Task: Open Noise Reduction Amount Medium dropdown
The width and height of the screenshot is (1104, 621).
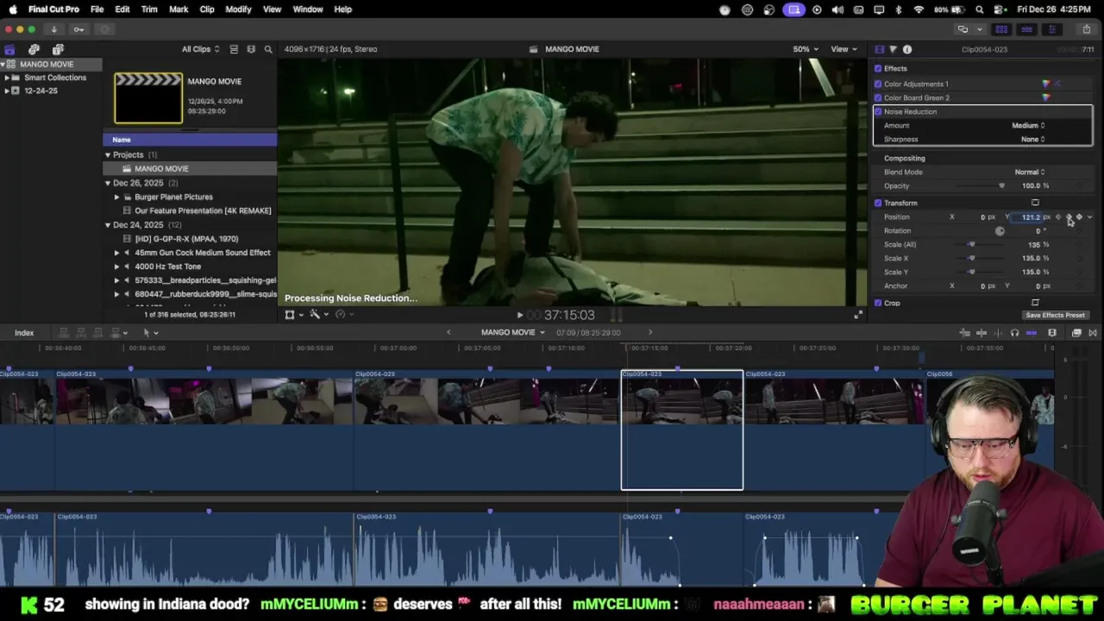Action: (1028, 125)
